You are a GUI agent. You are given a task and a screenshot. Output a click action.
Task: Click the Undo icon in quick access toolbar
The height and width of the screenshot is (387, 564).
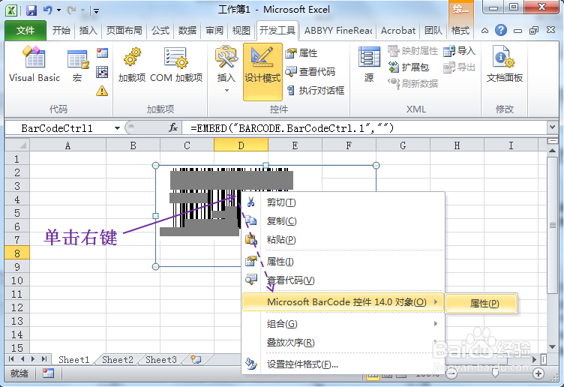click(48, 10)
